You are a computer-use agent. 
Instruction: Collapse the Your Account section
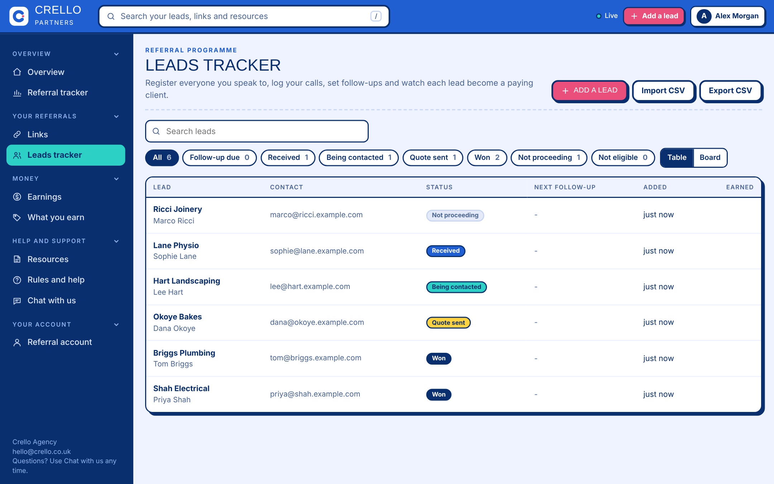coord(116,325)
